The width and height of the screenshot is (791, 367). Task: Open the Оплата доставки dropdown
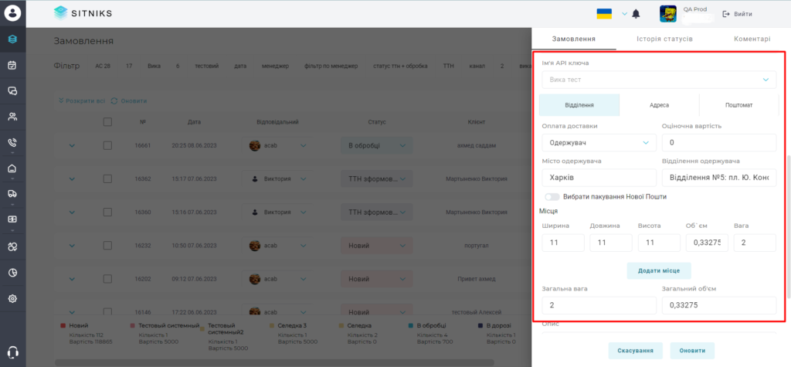point(599,143)
